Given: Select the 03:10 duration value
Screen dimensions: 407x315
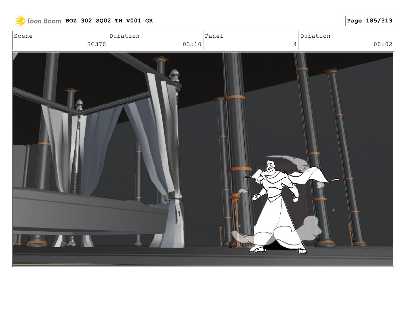Looking at the screenshot, I should click(192, 44).
